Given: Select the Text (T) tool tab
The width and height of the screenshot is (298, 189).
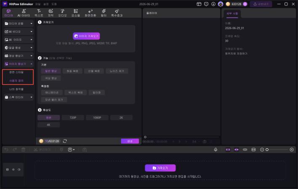Looking at the screenshot, I should pos(39,13).
